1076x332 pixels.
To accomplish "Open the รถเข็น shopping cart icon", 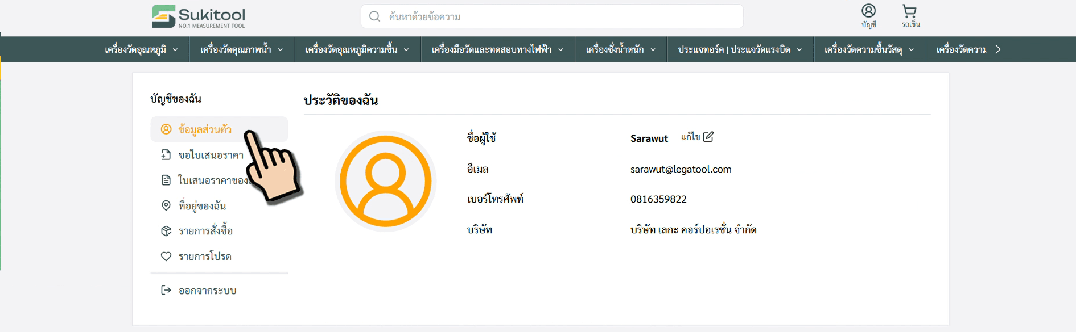I will click(910, 16).
